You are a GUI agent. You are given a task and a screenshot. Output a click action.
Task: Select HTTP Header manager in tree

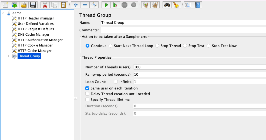pos(36,18)
